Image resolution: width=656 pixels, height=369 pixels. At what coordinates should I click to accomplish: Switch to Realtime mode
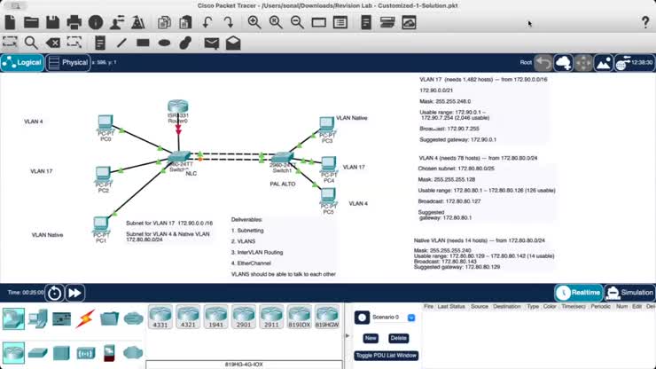579,293
